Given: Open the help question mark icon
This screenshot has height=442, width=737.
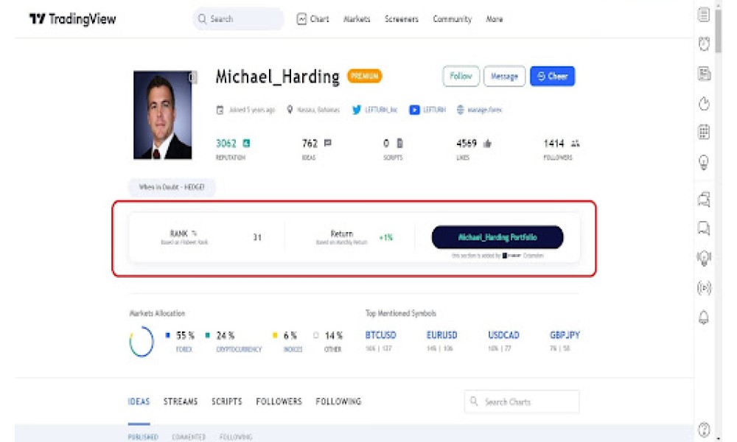Looking at the screenshot, I should (704, 429).
